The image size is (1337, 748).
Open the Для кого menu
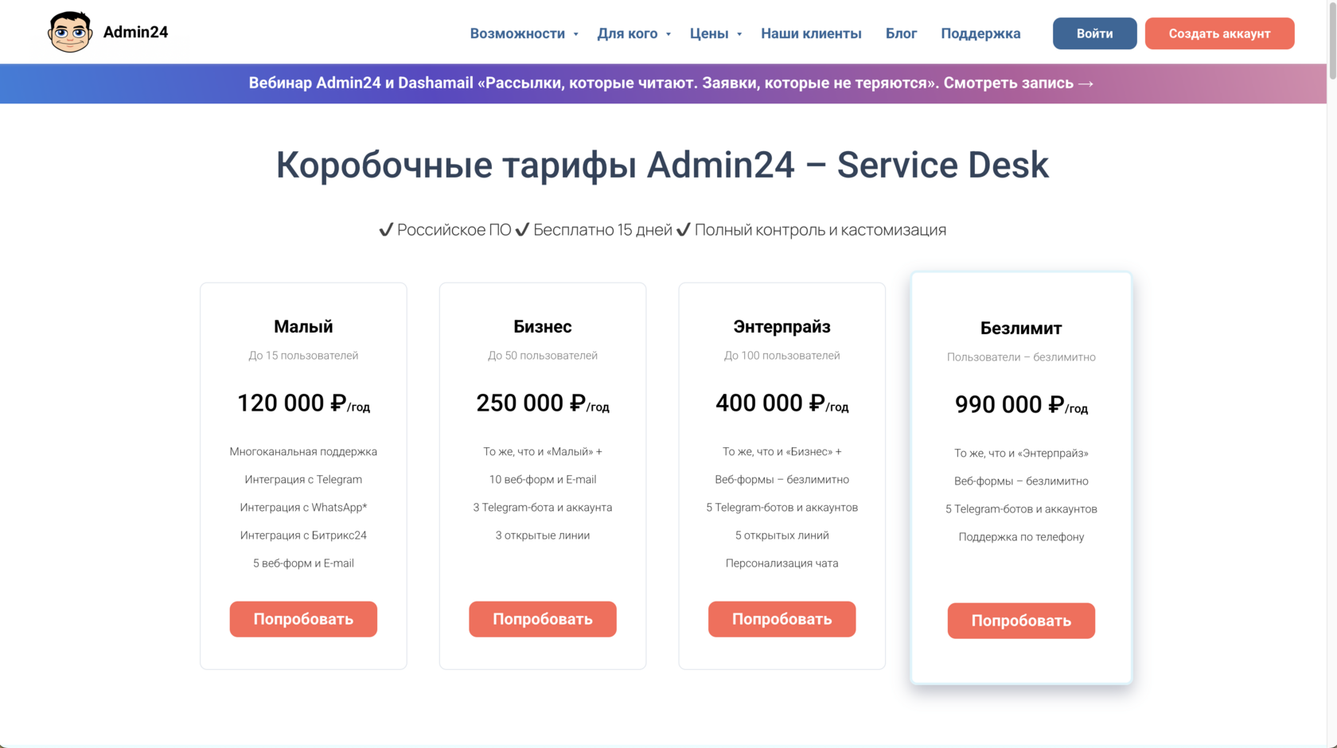627,33
